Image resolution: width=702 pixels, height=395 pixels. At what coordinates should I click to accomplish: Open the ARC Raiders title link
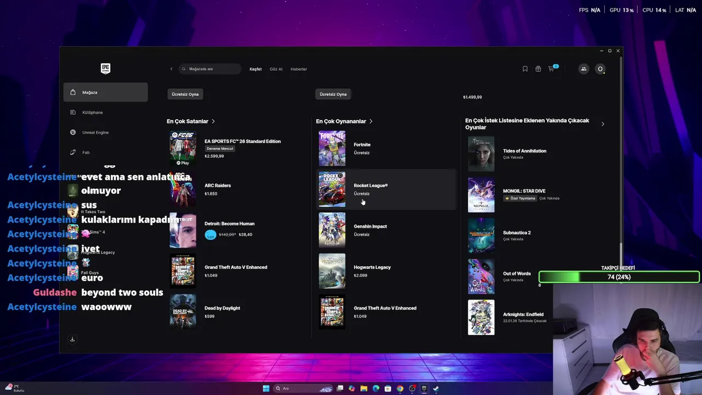(x=218, y=185)
